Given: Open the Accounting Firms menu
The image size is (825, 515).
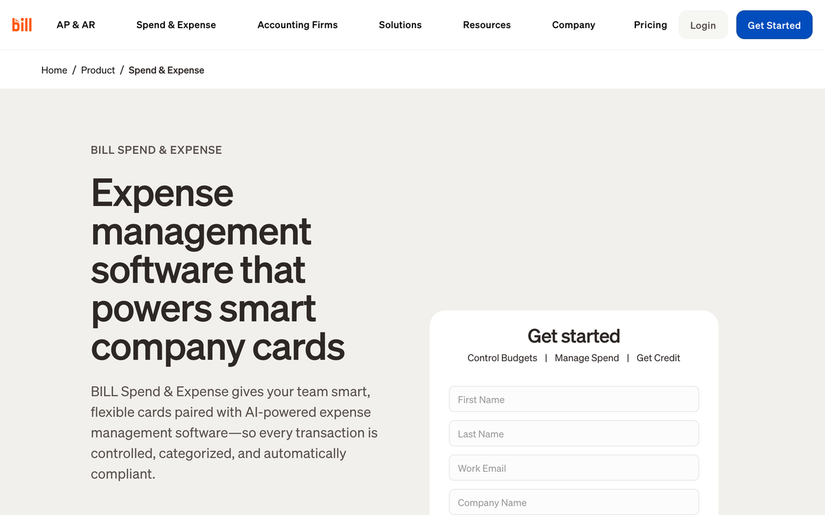Looking at the screenshot, I should pos(298,25).
